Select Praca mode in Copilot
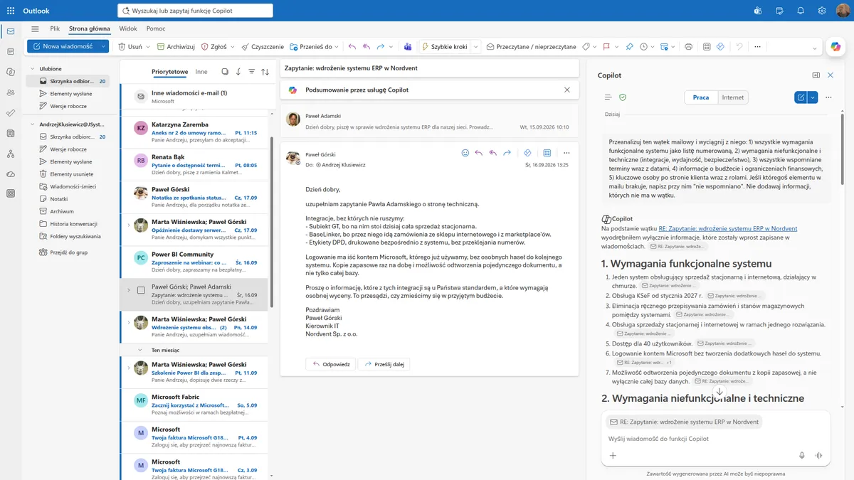 [700, 97]
